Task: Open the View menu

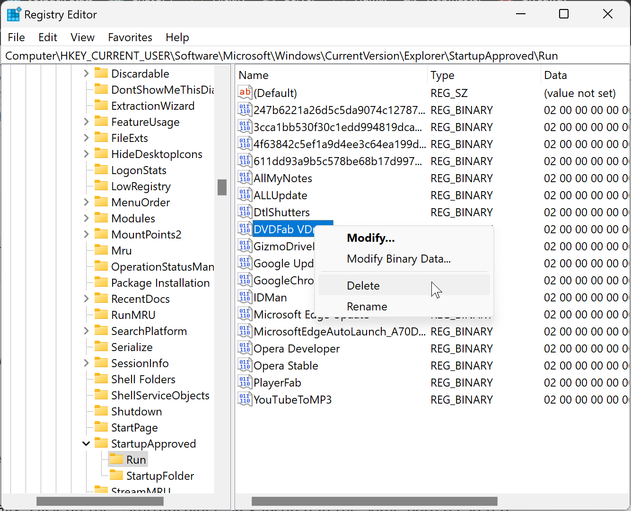Action: pyautogui.click(x=82, y=37)
